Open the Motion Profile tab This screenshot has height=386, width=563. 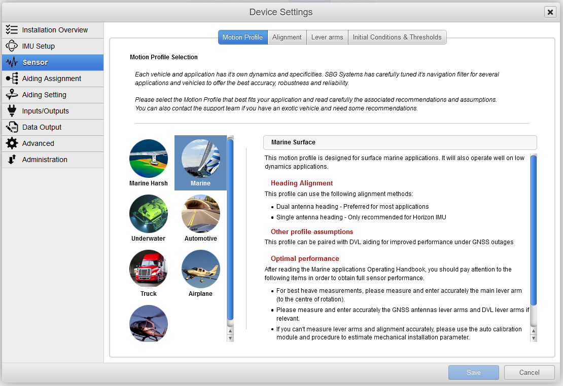click(x=243, y=37)
